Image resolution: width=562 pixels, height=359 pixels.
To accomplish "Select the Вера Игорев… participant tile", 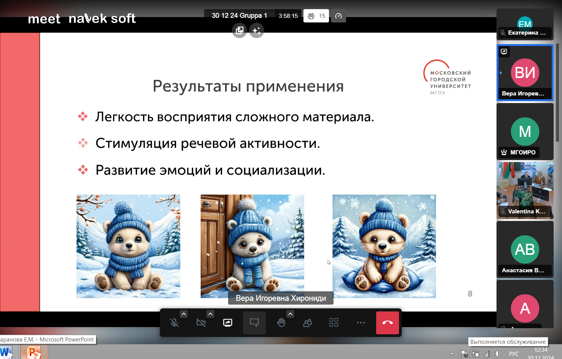I will coord(525,73).
